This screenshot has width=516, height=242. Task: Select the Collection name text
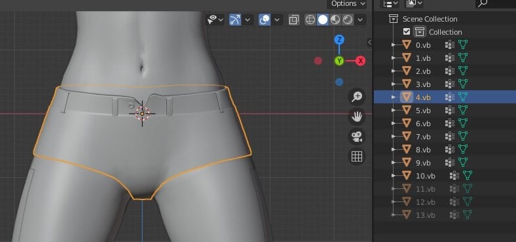[x=445, y=32]
